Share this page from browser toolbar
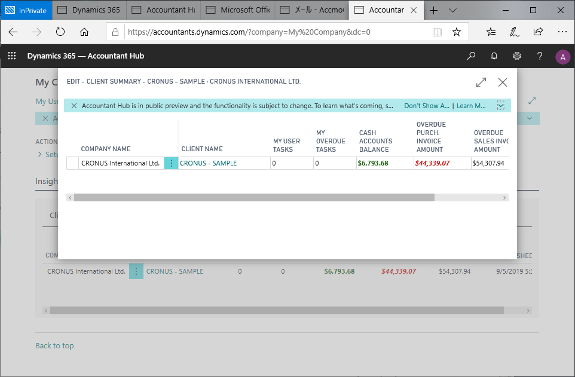The image size is (575, 377). tap(538, 32)
